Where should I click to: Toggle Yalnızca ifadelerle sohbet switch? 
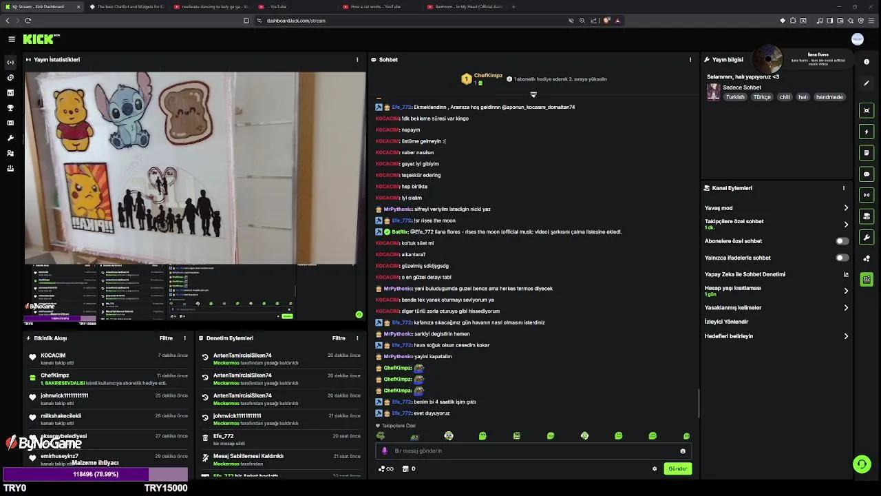[x=842, y=258]
